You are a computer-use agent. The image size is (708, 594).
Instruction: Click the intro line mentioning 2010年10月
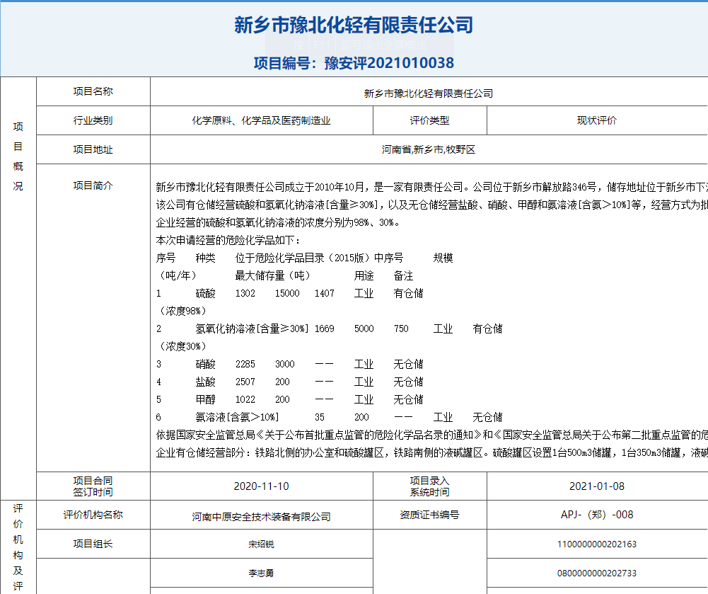431,187
